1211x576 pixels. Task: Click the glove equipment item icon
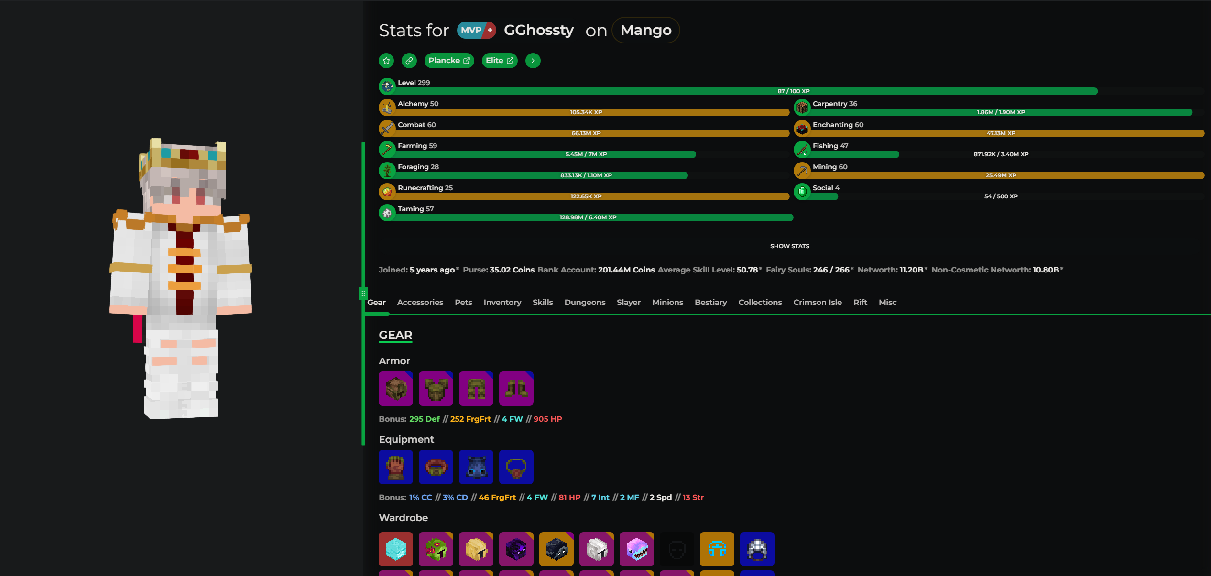(395, 467)
